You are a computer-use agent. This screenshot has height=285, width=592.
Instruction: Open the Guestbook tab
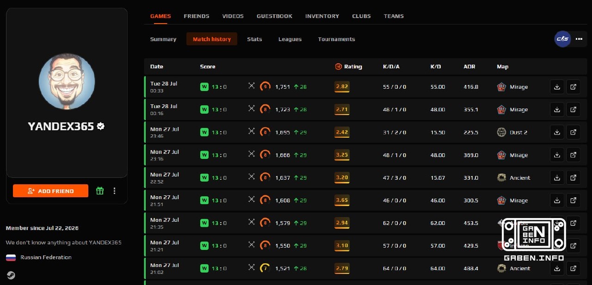coord(275,16)
